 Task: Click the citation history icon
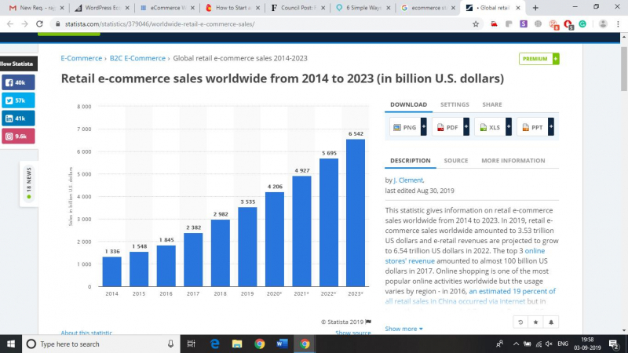click(x=520, y=322)
